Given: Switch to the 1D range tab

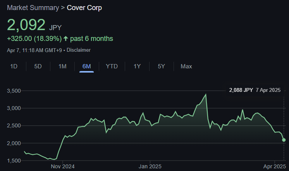Looking at the screenshot, I should coord(14,66).
